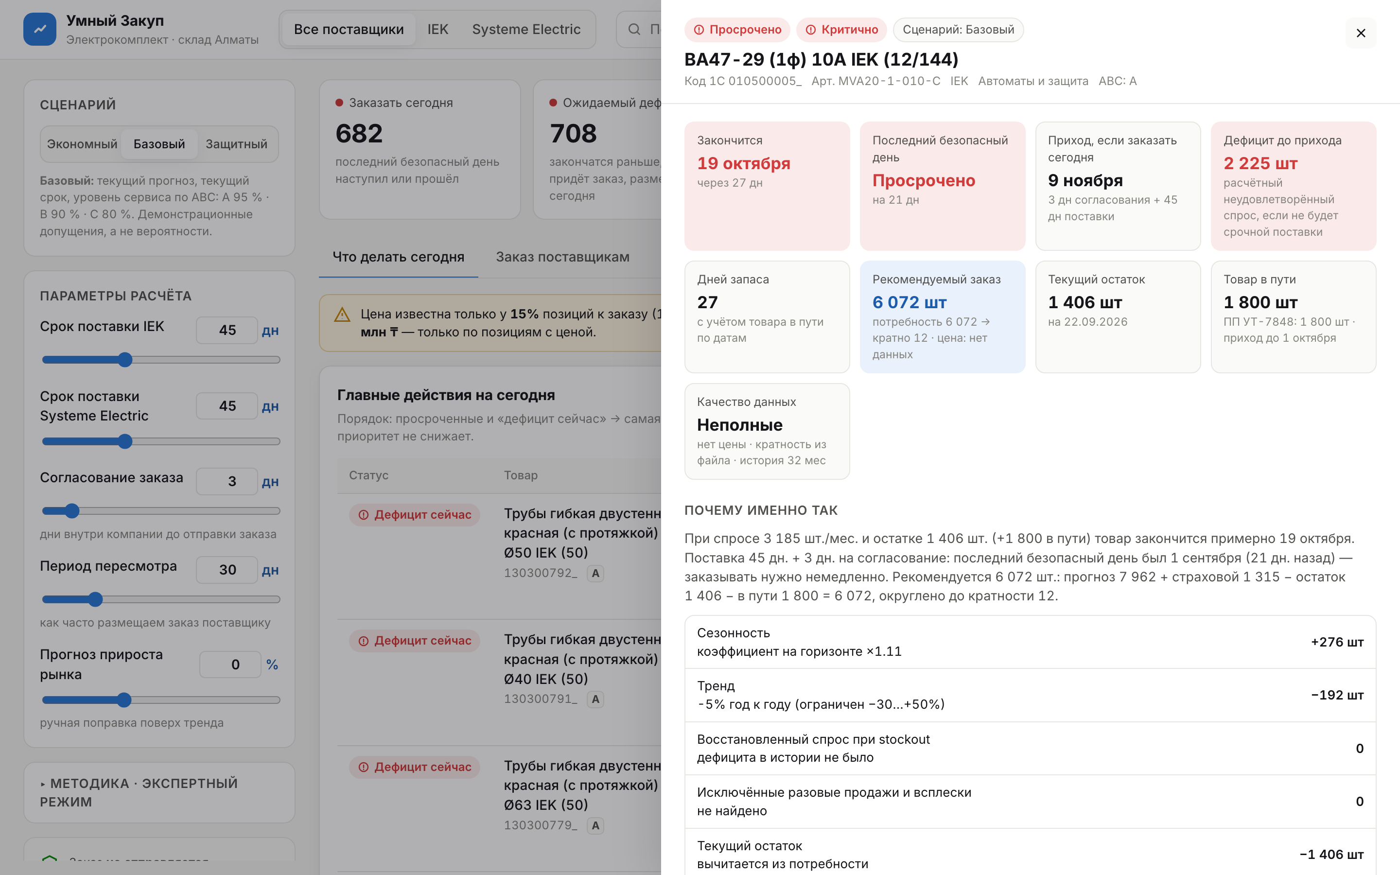The image size is (1400, 875).
Task: Click the Просрочено status badge
Action: (x=737, y=30)
